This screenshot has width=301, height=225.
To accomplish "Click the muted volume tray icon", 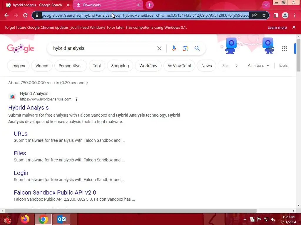I will click(273, 219).
